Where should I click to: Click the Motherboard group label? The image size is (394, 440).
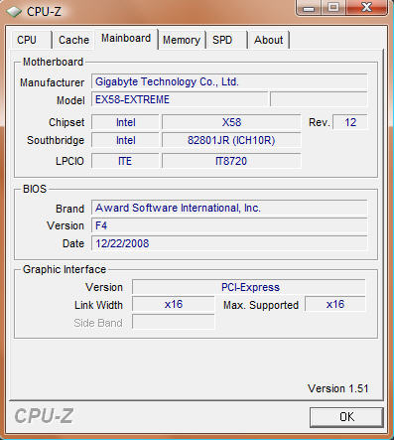pyautogui.click(x=53, y=62)
